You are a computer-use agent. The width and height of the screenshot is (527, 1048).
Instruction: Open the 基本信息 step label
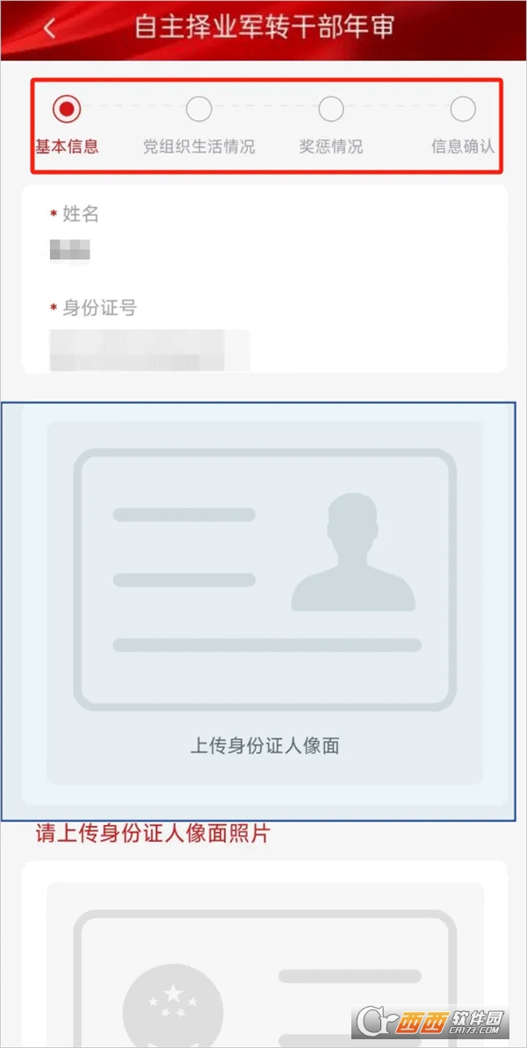pyautogui.click(x=67, y=147)
